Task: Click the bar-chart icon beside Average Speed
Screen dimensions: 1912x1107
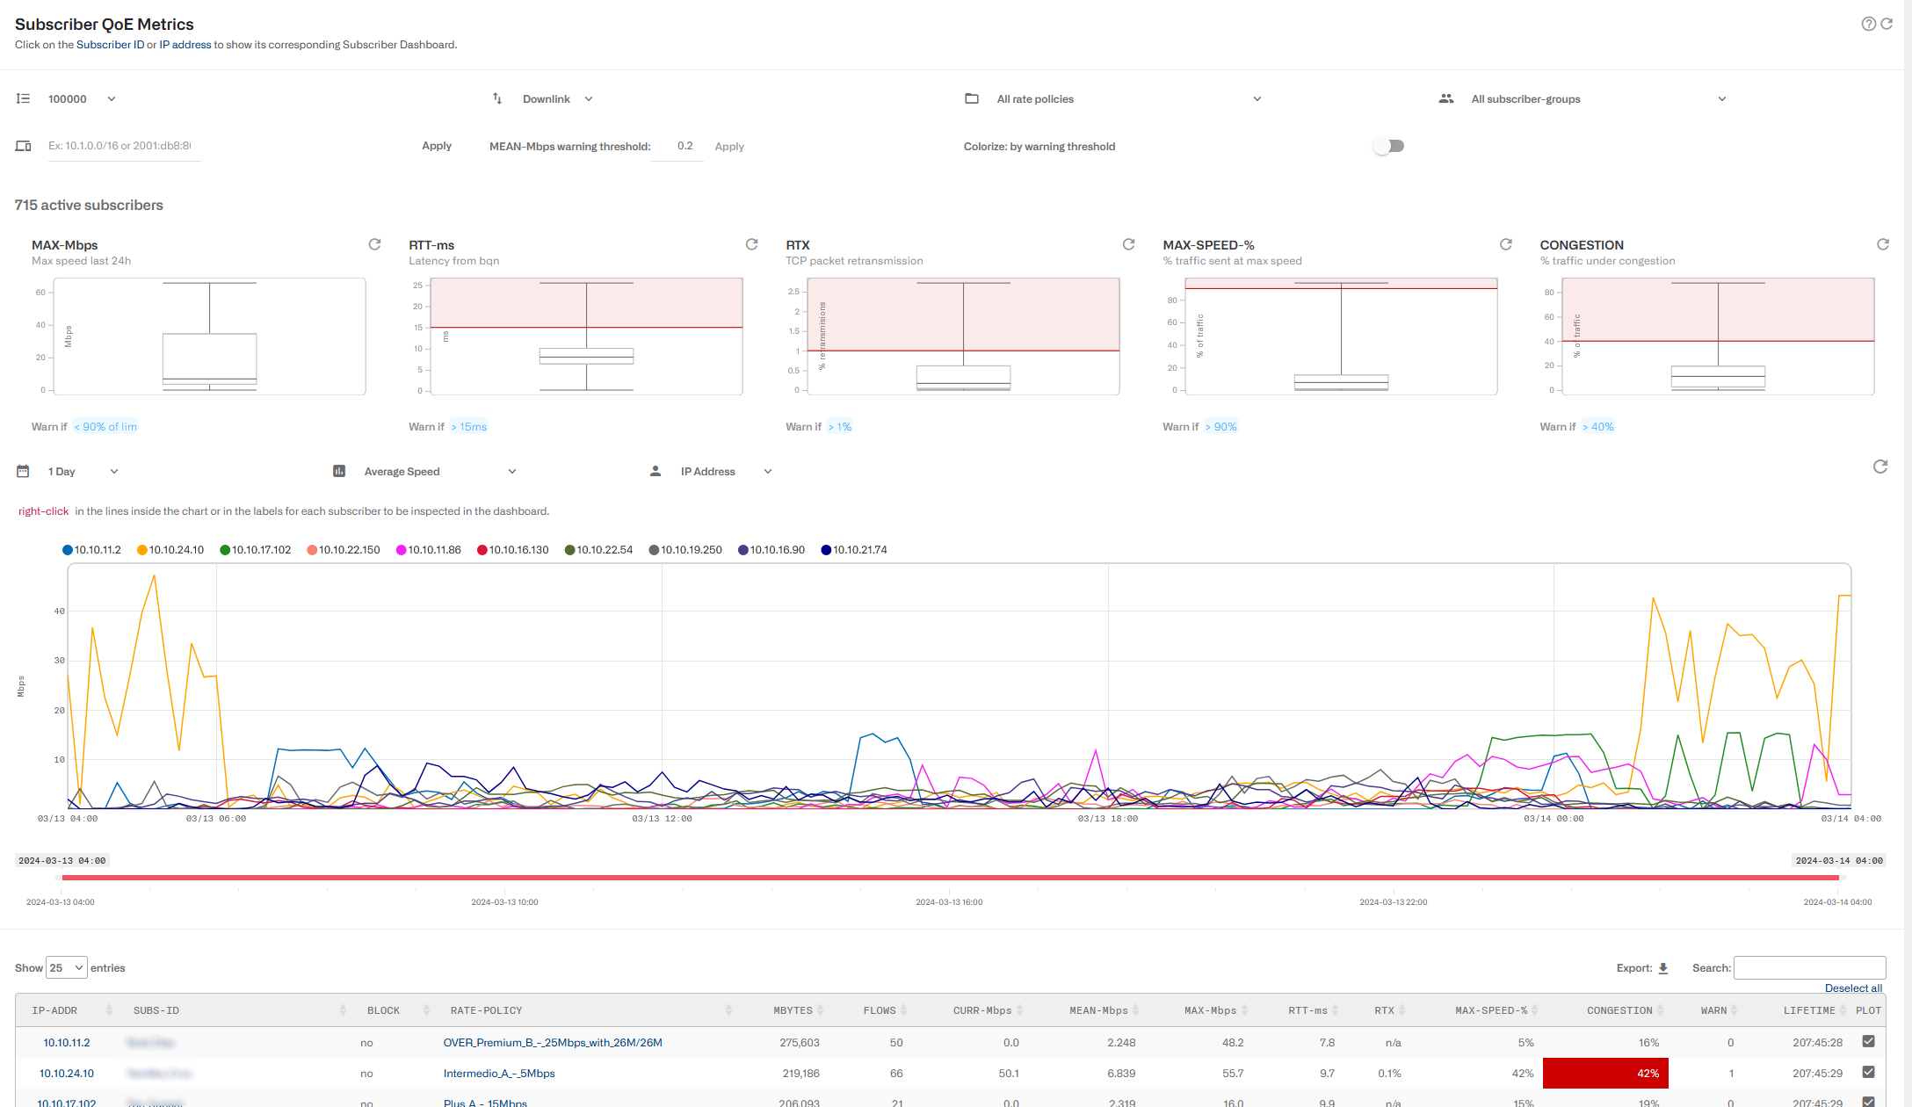Action: pyautogui.click(x=339, y=471)
